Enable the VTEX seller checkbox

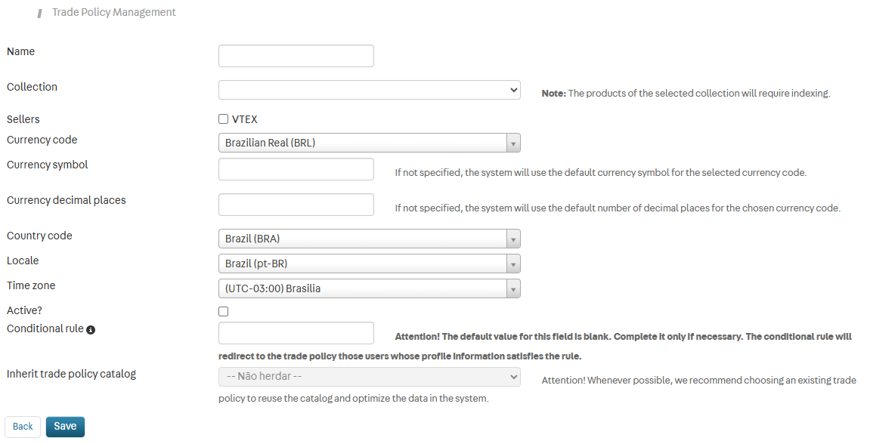tap(223, 119)
